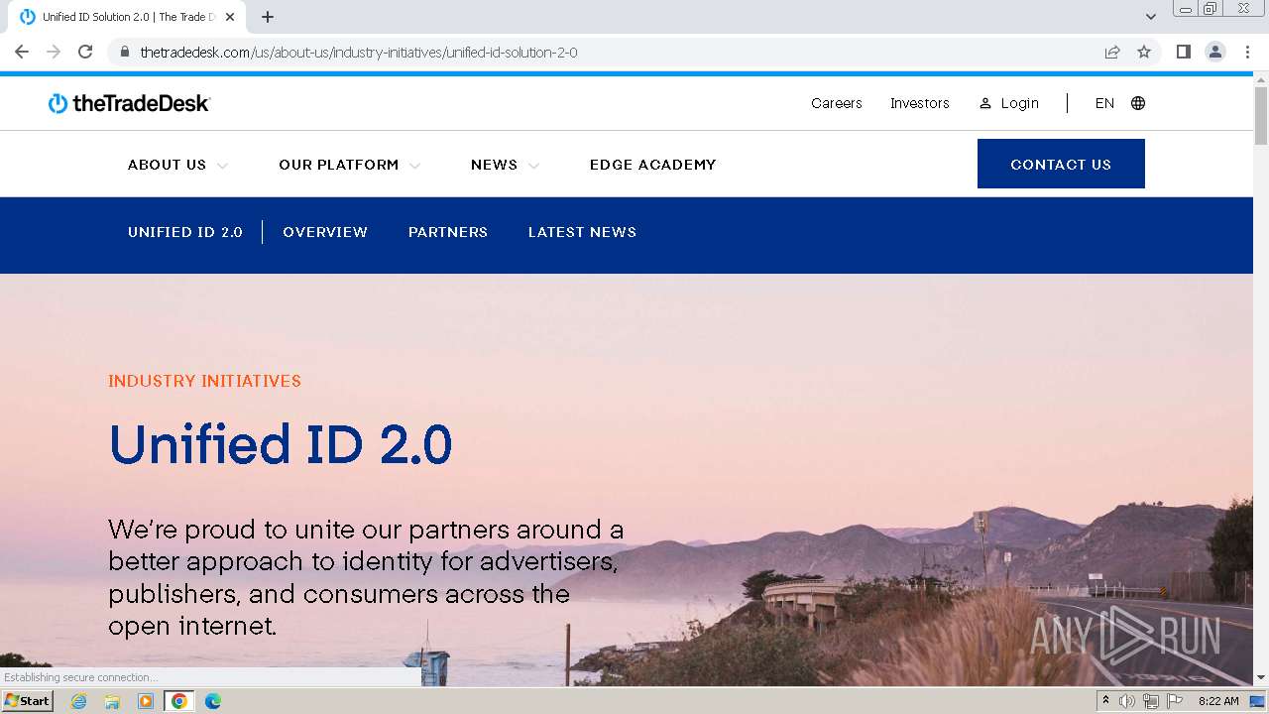Image resolution: width=1269 pixels, height=714 pixels.
Task: Click the Action Center flag icon
Action: point(1175,701)
